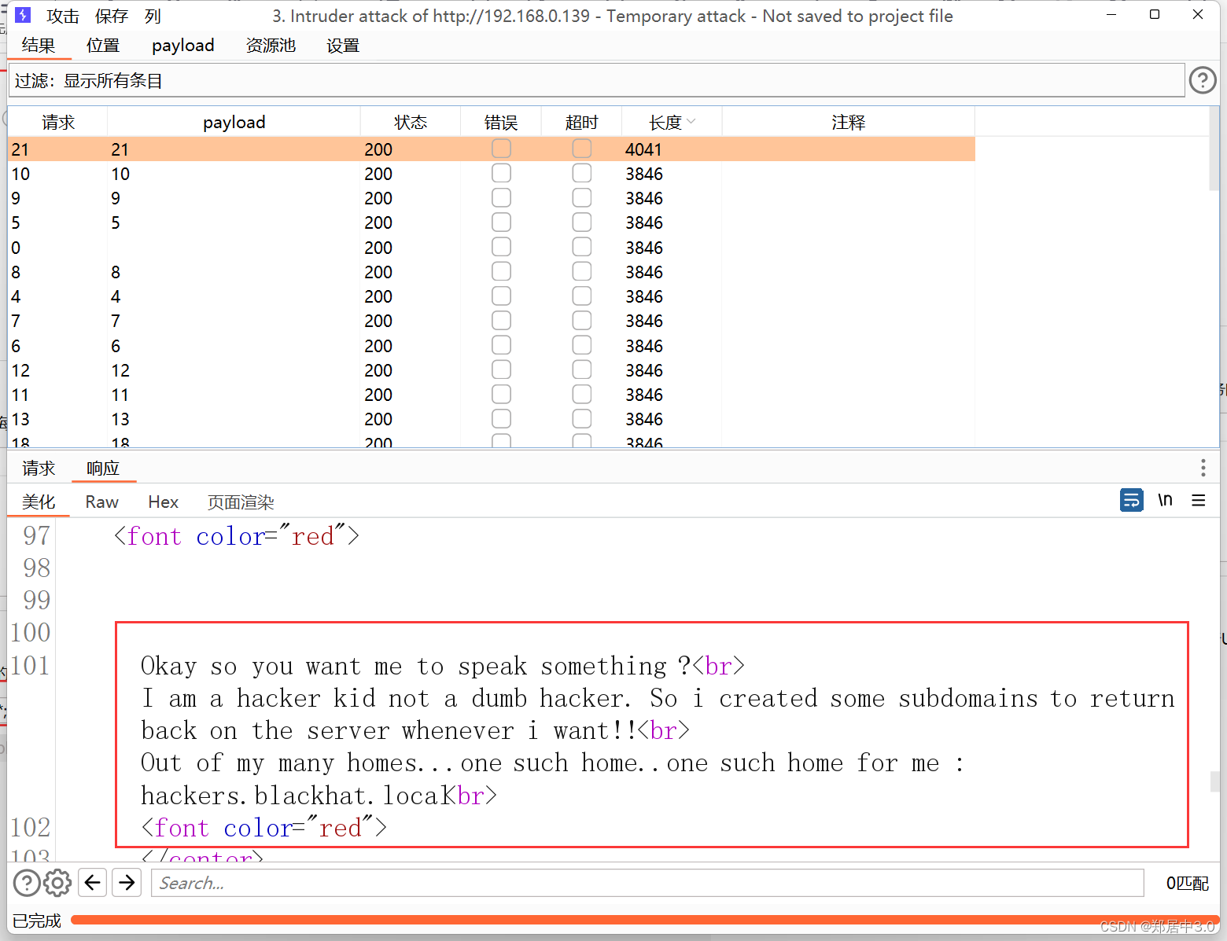Switch to the 资源池 tab
Screen dimensions: 1227x941
(271, 46)
